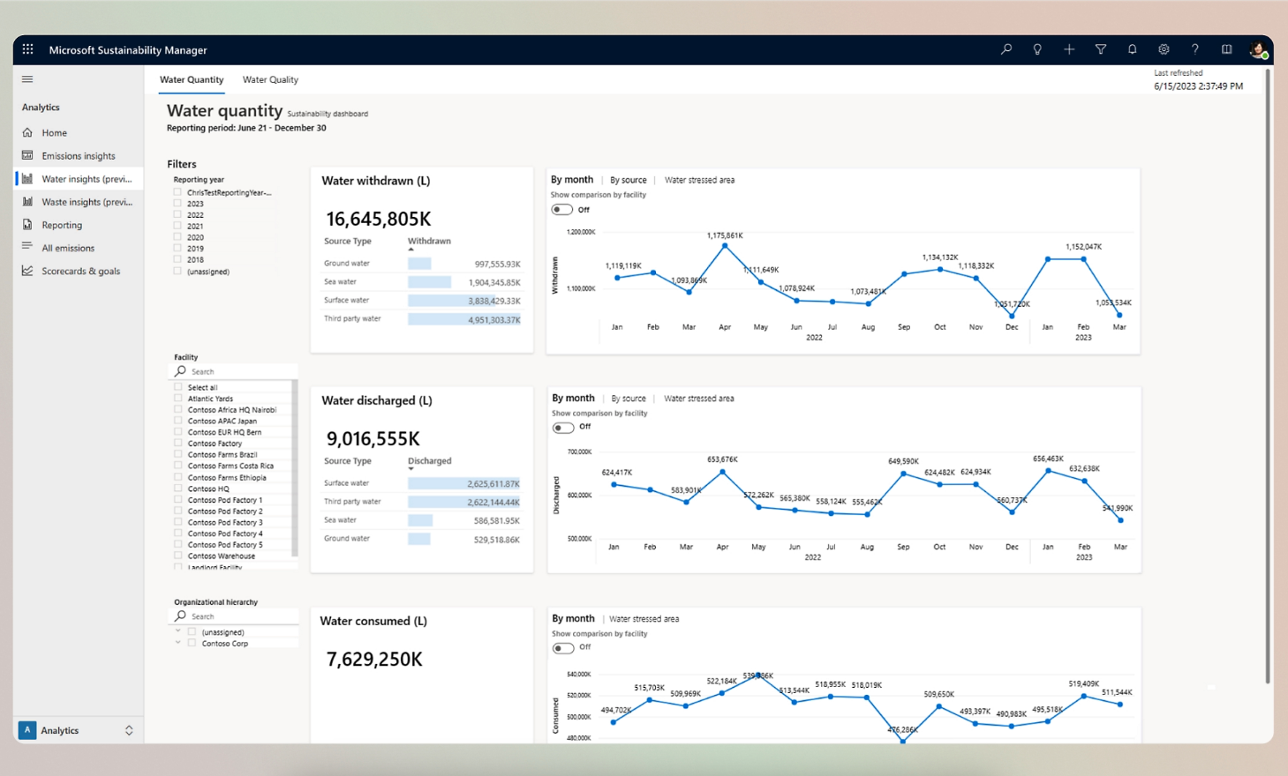1288x776 pixels.
Task: Check the 2023 reporting year checkbox
Action: click(177, 204)
